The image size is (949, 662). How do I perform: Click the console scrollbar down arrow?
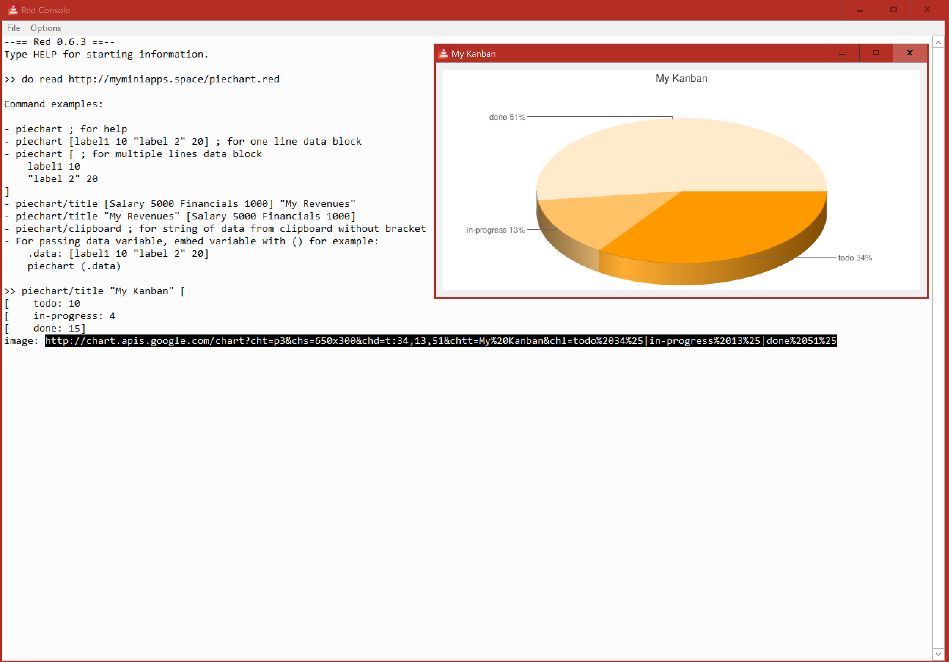click(x=938, y=654)
